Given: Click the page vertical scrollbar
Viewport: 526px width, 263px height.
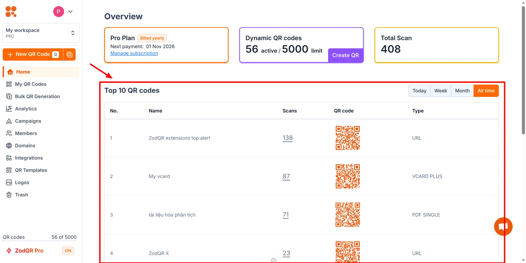Looking at the screenshot, I should (523, 70).
